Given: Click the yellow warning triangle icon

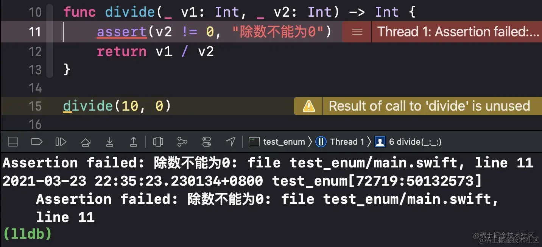Looking at the screenshot, I should (x=308, y=106).
